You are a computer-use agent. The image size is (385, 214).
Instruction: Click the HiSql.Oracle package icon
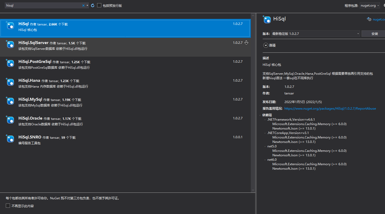(x=10, y=120)
